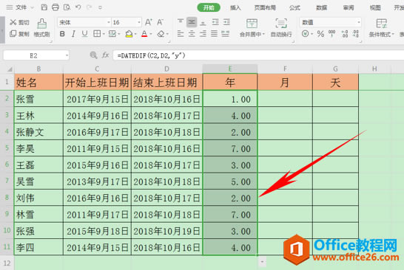Image resolution: width=404 pixels, height=270 pixels.
Task: Click the Save icon in quick access toolbar
Action: (x=44, y=7)
